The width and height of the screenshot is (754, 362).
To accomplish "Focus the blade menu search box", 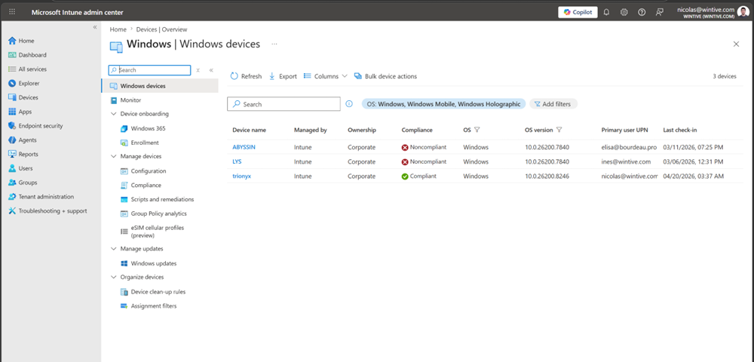I will tap(149, 69).
